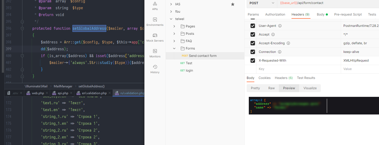Expand the IAS collection
This screenshot has height=145, width=379.
click(171, 4)
